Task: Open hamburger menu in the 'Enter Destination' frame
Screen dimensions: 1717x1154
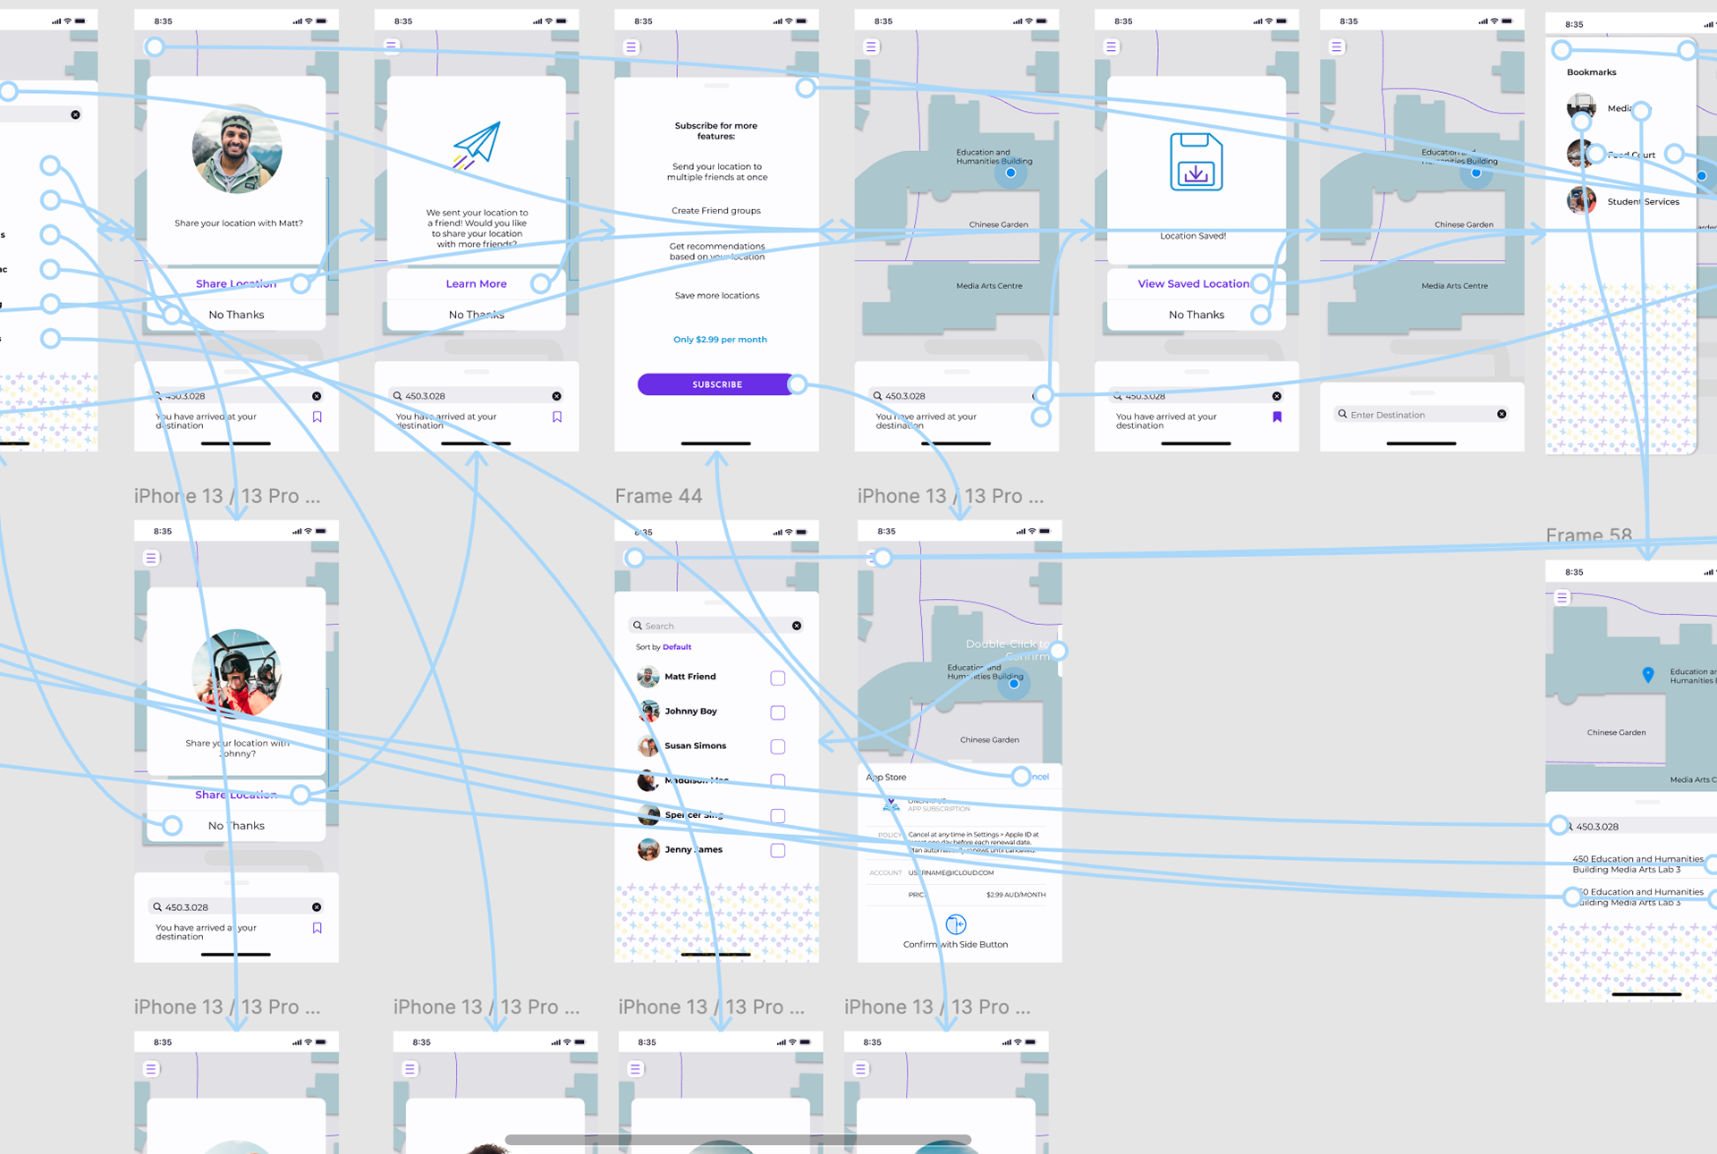Action: [1337, 46]
